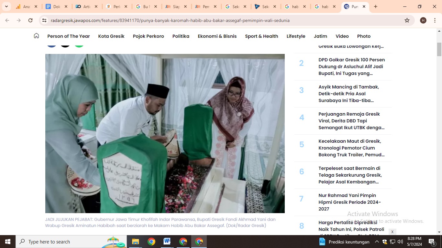Expand hidden icons in the system tray

point(377,241)
